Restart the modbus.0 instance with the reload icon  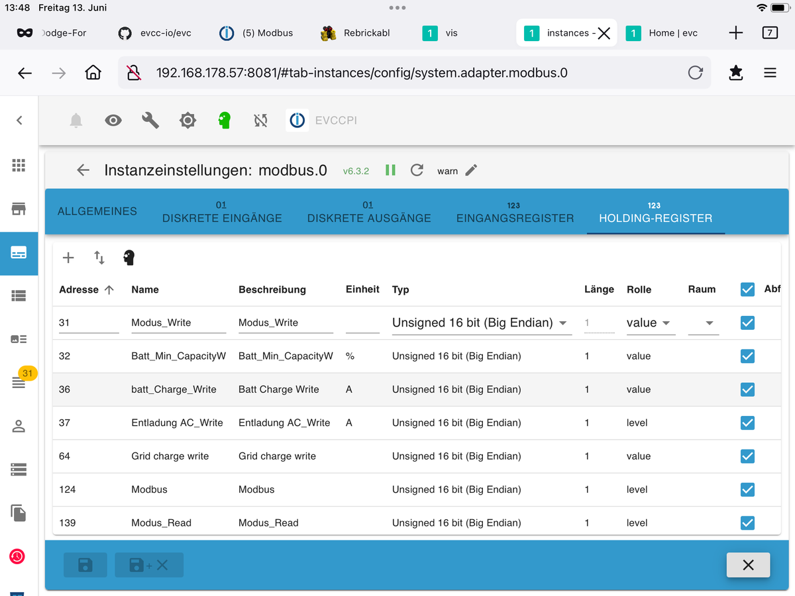[x=417, y=170]
